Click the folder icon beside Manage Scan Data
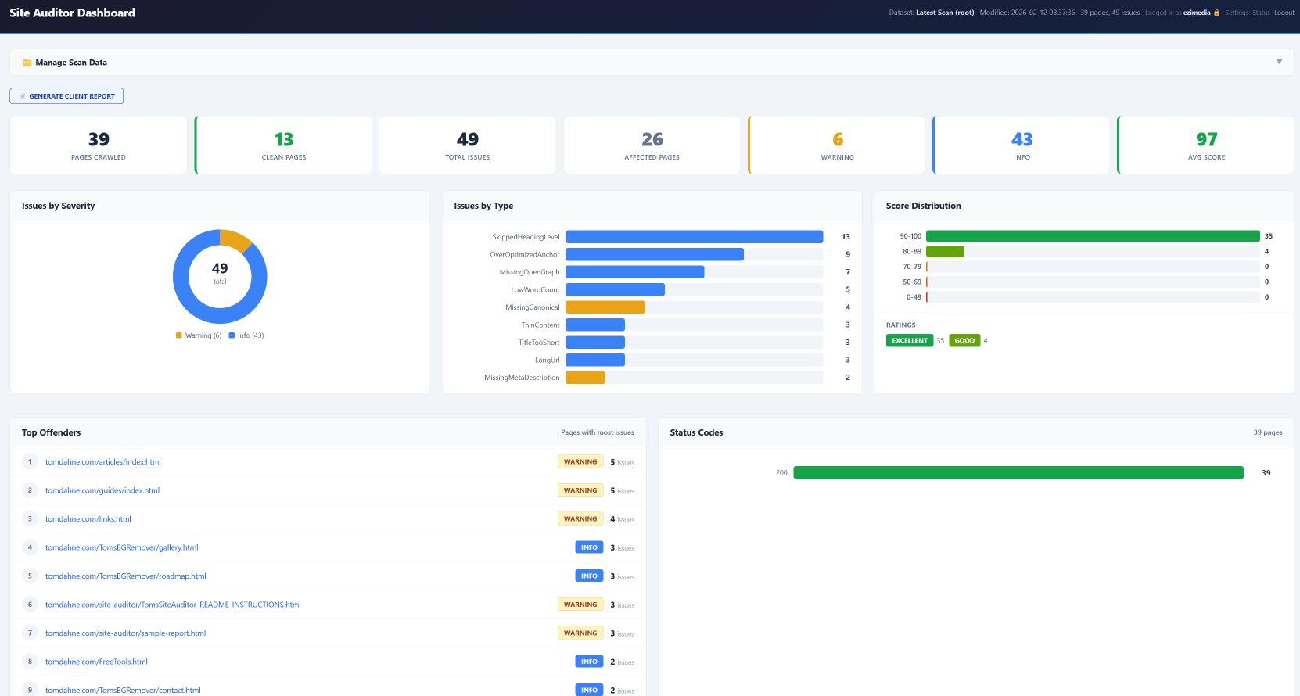 27,63
